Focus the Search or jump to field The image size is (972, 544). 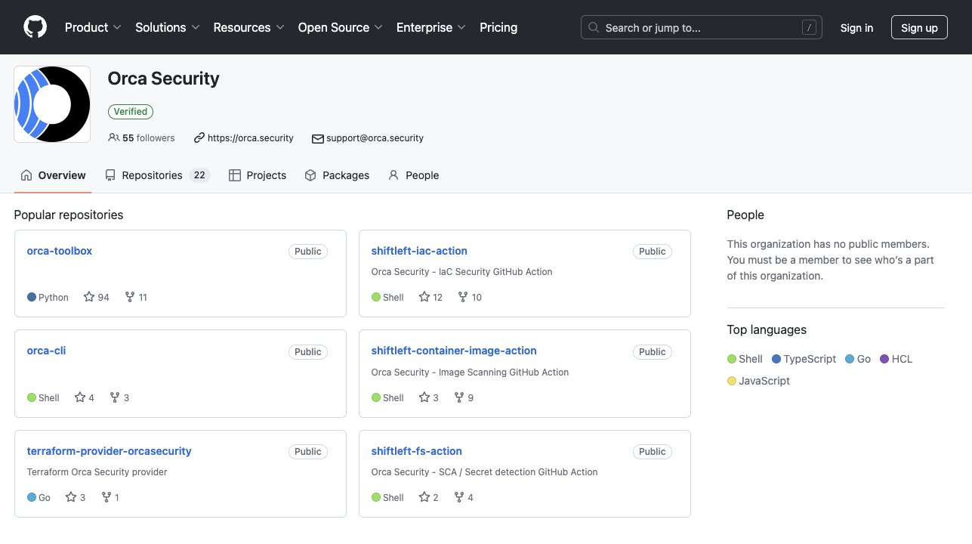(702, 27)
